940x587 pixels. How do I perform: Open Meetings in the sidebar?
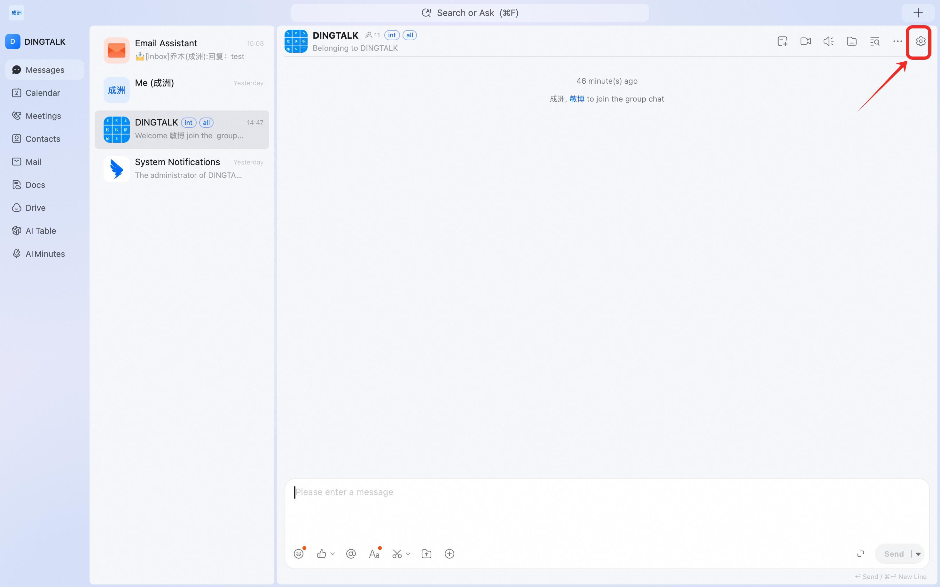click(x=45, y=116)
